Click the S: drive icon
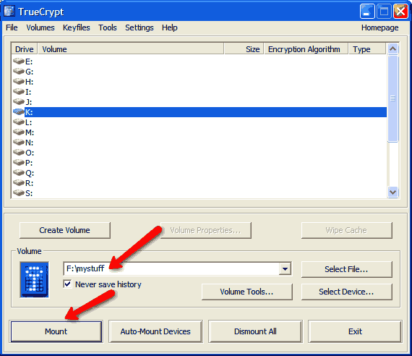Image resolution: width=412 pixels, height=356 pixels. pyautogui.click(x=19, y=193)
